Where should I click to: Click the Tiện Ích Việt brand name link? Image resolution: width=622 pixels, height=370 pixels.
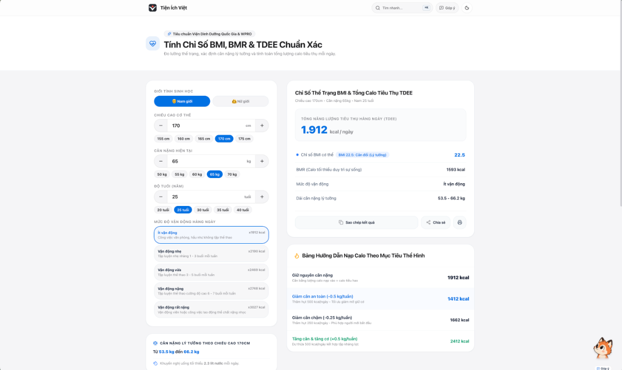(x=174, y=8)
